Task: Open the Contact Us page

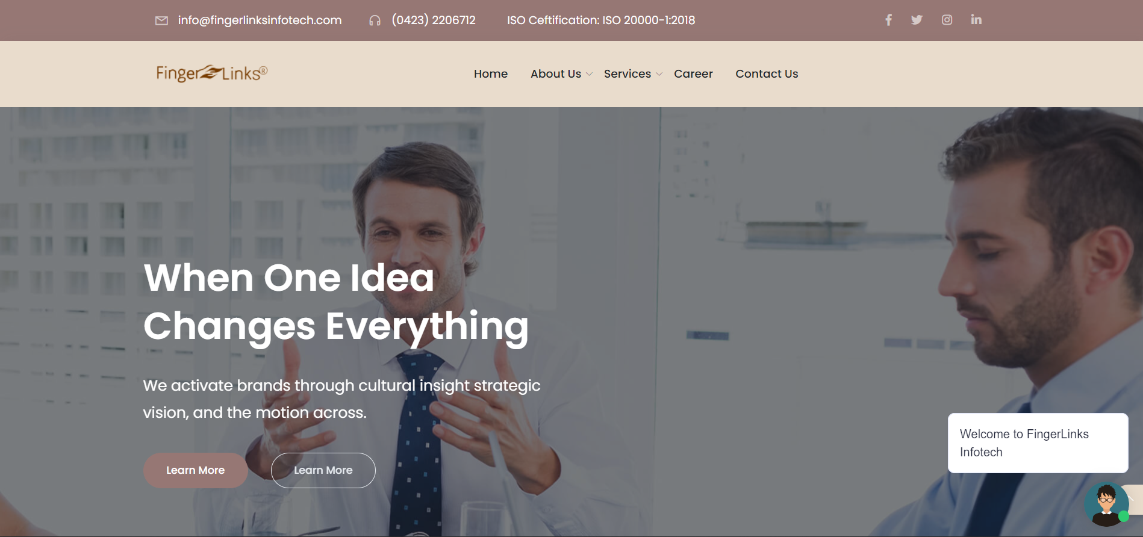Action: [x=767, y=73]
